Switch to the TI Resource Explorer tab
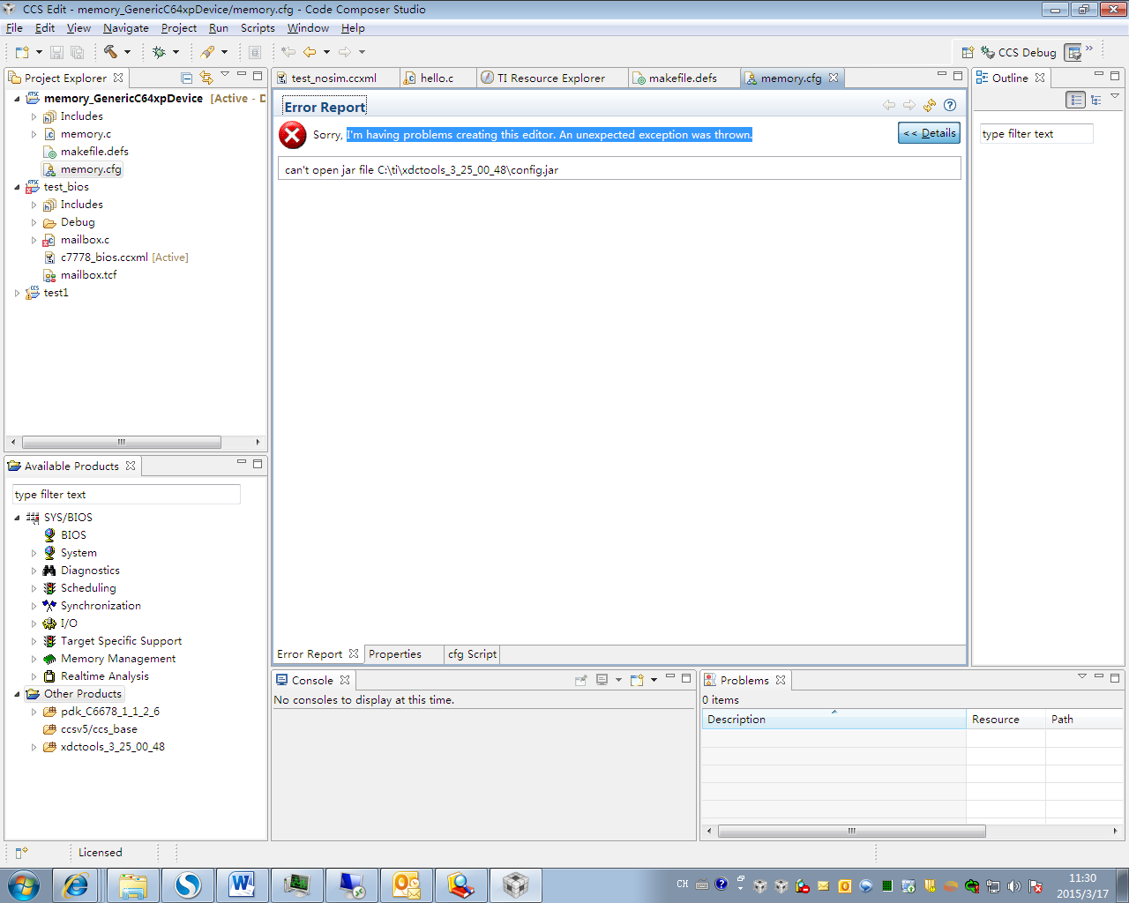1129x903 pixels. point(551,78)
